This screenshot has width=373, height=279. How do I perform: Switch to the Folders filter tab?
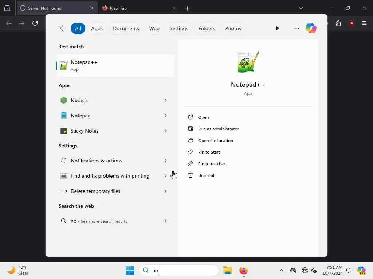[207, 28]
